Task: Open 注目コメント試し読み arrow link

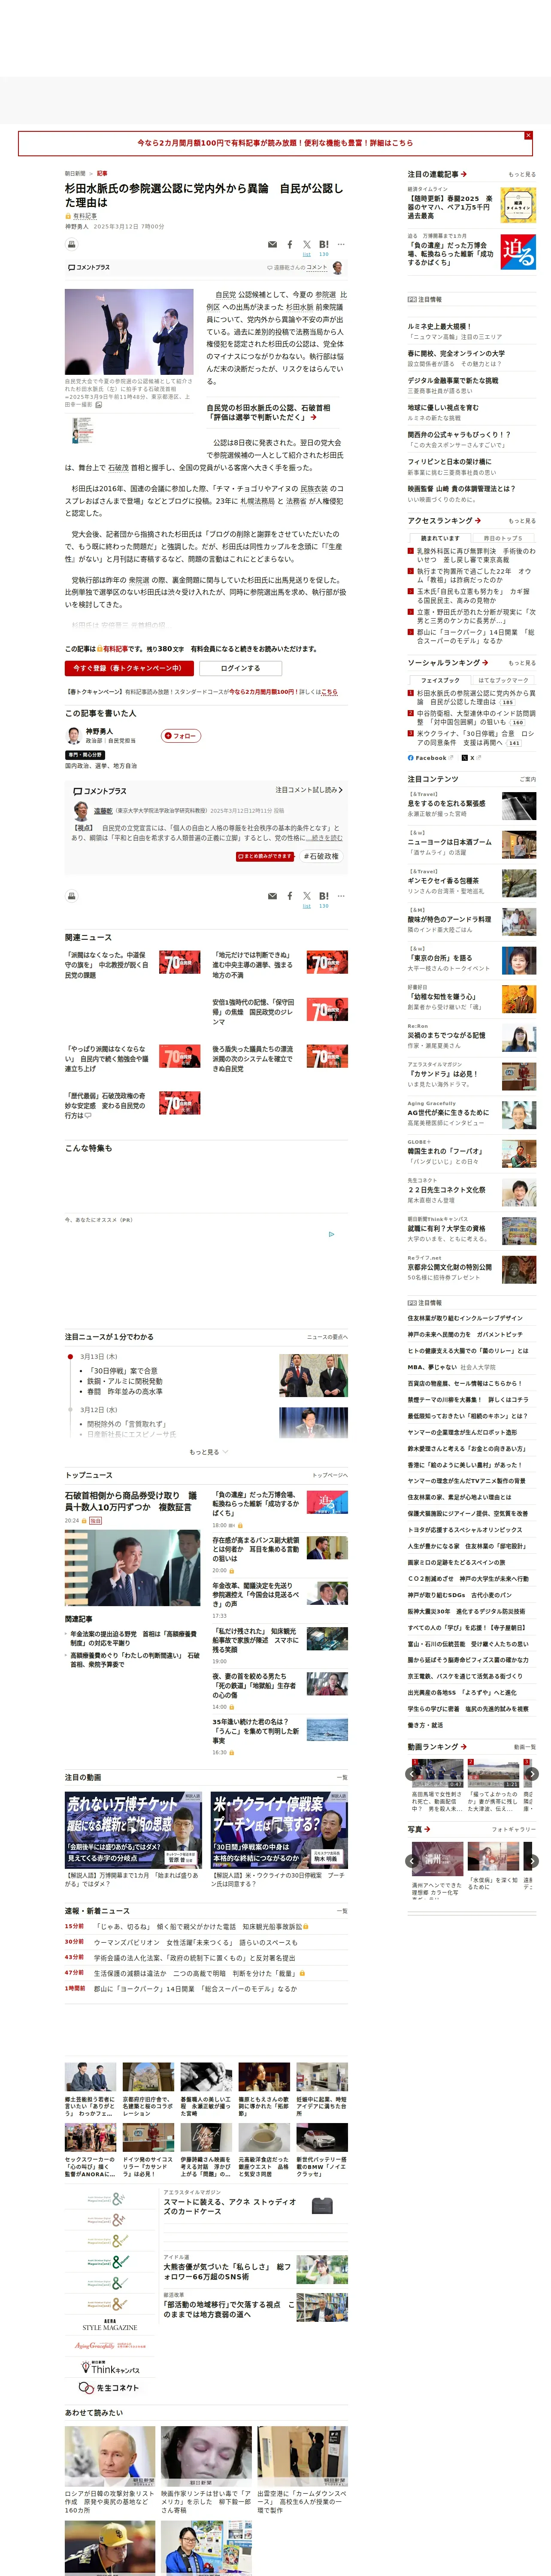Action: coord(309,790)
